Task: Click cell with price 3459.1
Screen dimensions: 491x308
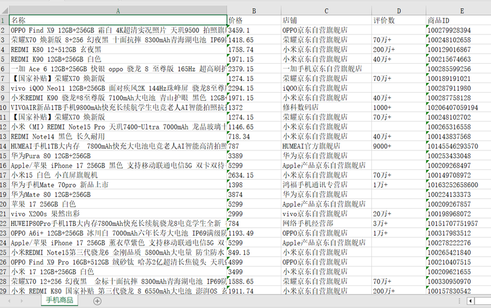Action: coord(254,30)
